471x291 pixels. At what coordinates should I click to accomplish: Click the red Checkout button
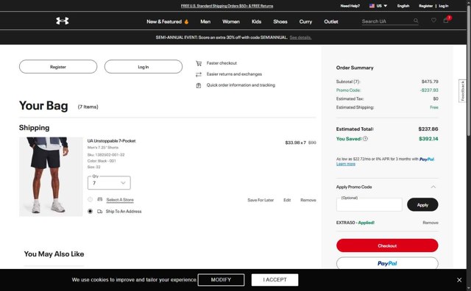[x=387, y=245]
